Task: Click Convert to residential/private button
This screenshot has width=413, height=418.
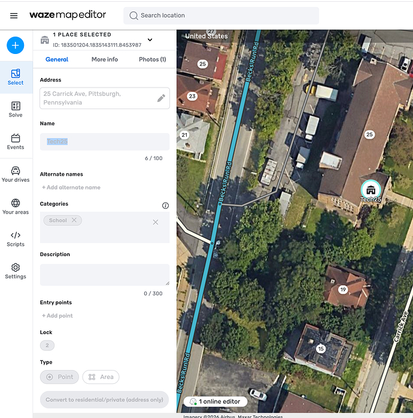Action: point(104,400)
